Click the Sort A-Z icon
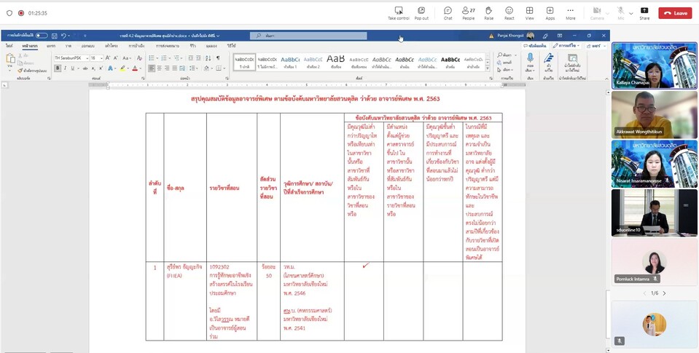Image resolution: width=699 pixels, height=353 pixels. click(x=208, y=58)
